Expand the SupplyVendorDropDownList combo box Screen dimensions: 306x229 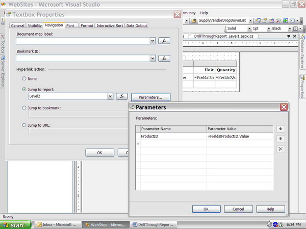pyautogui.click(x=250, y=20)
